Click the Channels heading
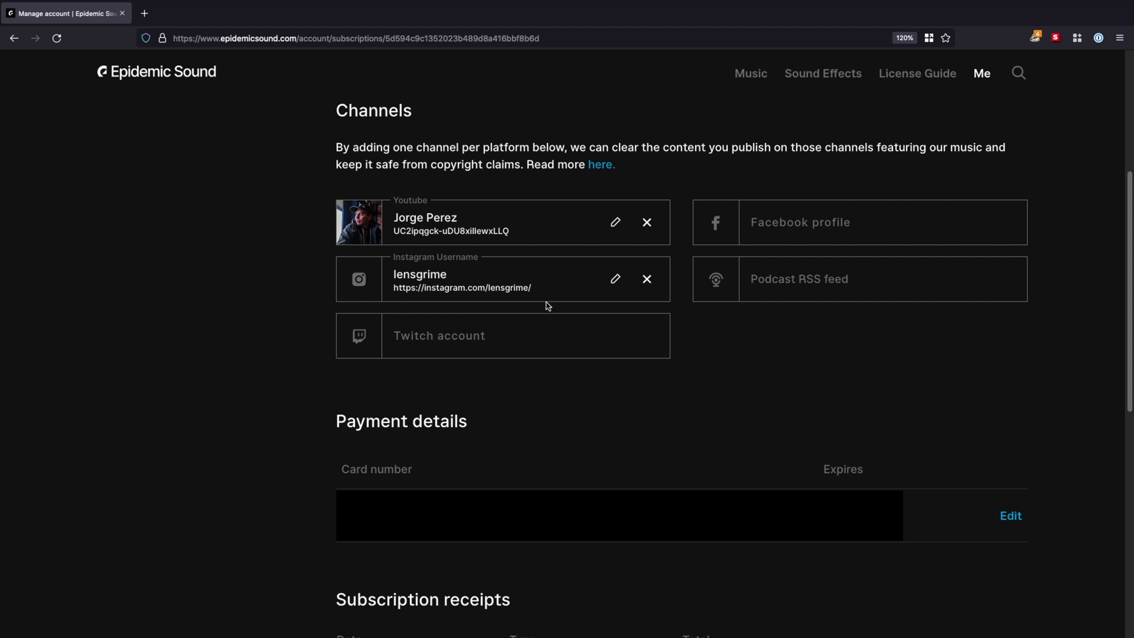Image resolution: width=1134 pixels, height=638 pixels. point(373,111)
